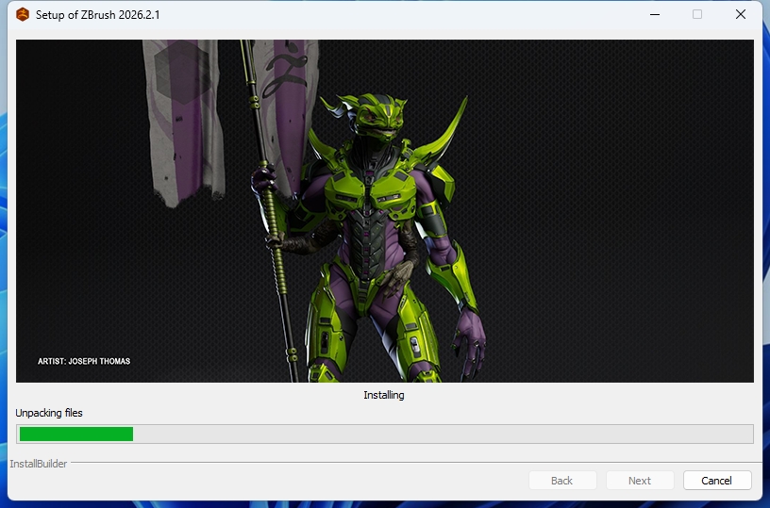770x508 pixels.
Task: Minimize the ZBrush setup window
Action: point(655,14)
